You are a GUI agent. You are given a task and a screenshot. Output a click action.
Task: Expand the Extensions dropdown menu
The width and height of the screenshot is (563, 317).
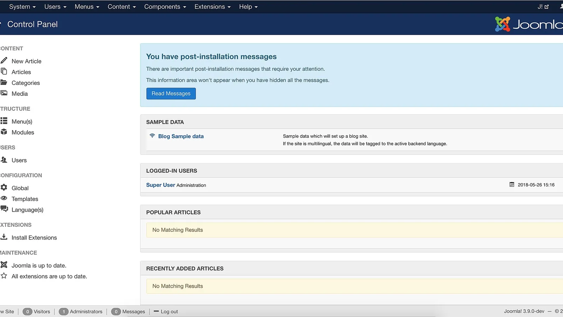[x=213, y=7]
